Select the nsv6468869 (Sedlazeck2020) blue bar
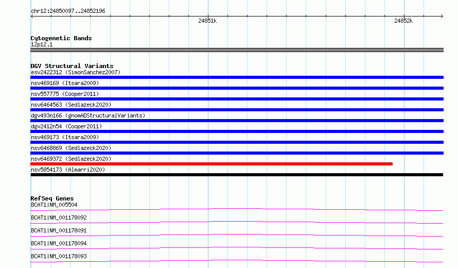This screenshot has width=458, height=268. tap(237, 153)
